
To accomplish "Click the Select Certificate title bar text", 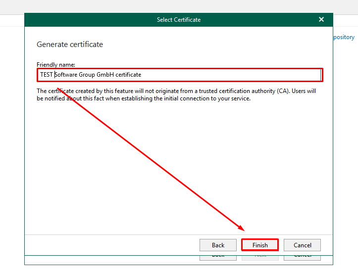I will tap(179, 20).
